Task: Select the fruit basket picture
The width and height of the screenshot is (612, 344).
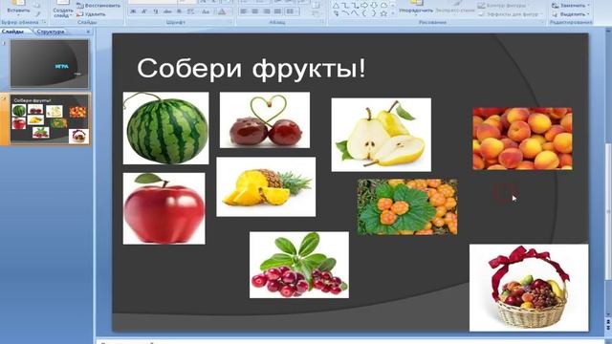Action: 529,288
